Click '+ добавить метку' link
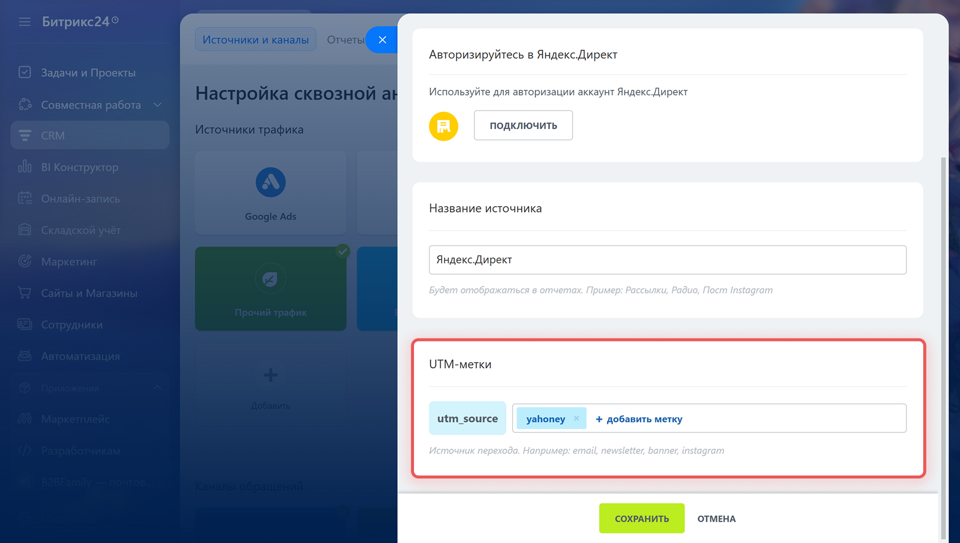 (x=638, y=419)
